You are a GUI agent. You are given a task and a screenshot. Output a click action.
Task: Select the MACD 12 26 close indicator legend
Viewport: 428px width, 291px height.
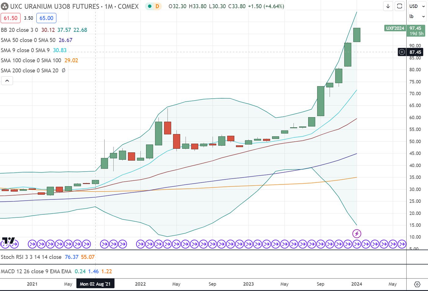tap(36, 271)
